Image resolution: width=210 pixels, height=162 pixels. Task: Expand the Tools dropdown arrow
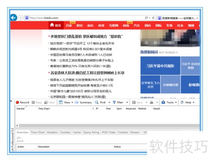click(x=176, y=103)
